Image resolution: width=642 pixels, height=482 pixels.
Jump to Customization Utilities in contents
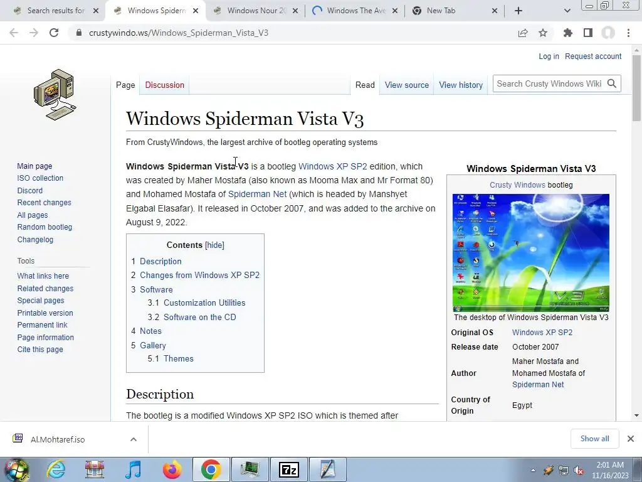pyautogui.click(x=204, y=303)
